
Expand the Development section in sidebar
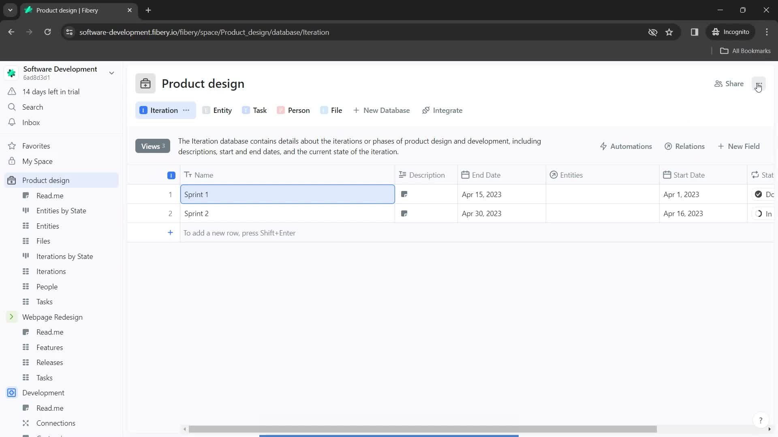11,393
